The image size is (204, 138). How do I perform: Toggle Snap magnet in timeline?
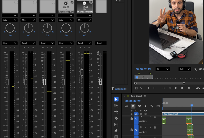[133, 106]
